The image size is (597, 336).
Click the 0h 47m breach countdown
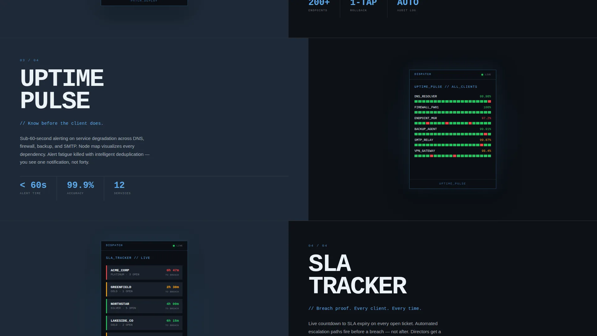coord(173,270)
